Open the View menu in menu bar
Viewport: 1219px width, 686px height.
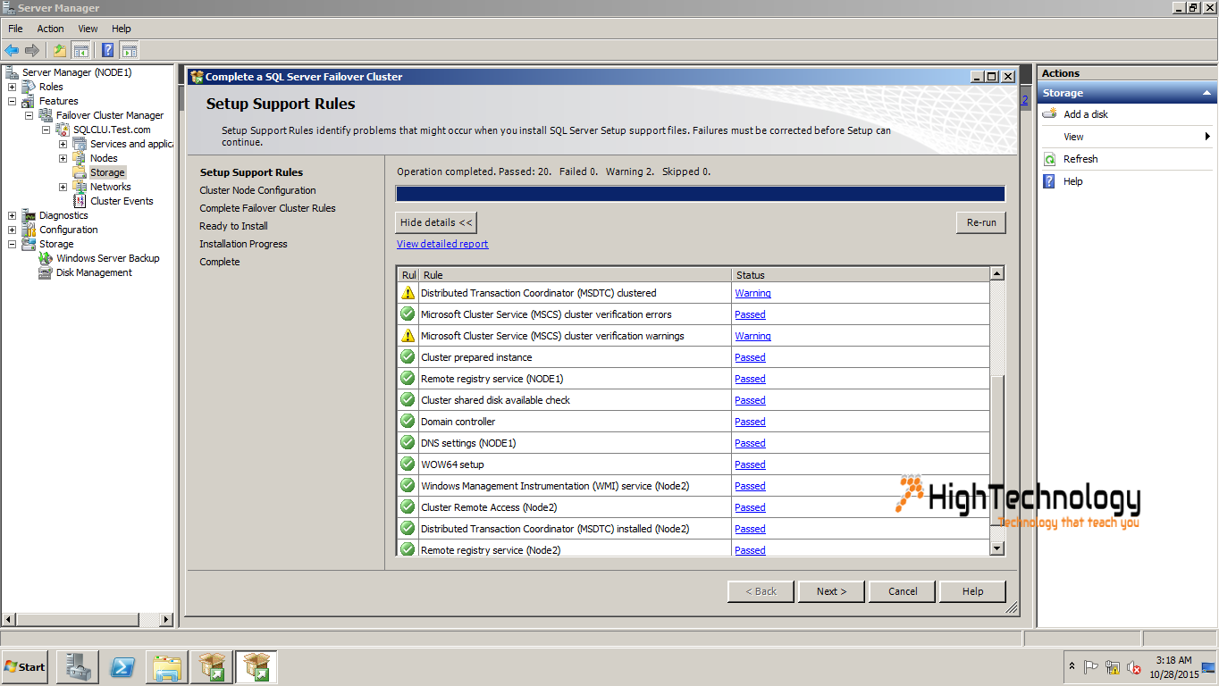click(88, 29)
